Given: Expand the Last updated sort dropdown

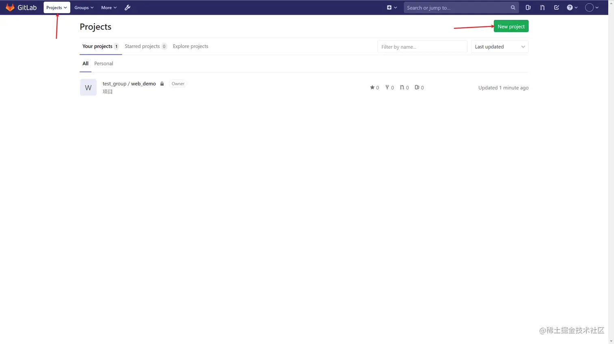Looking at the screenshot, I should point(499,47).
